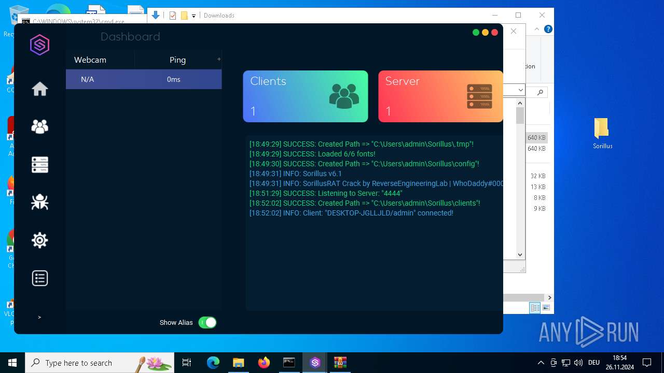This screenshot has width=664, height=373.
Task: Click the Server card
Action: pyautogui.click(x=440, y=96)
